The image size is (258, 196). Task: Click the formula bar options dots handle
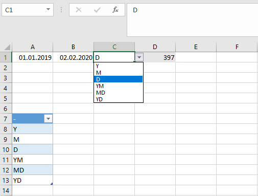click(61, 10)
